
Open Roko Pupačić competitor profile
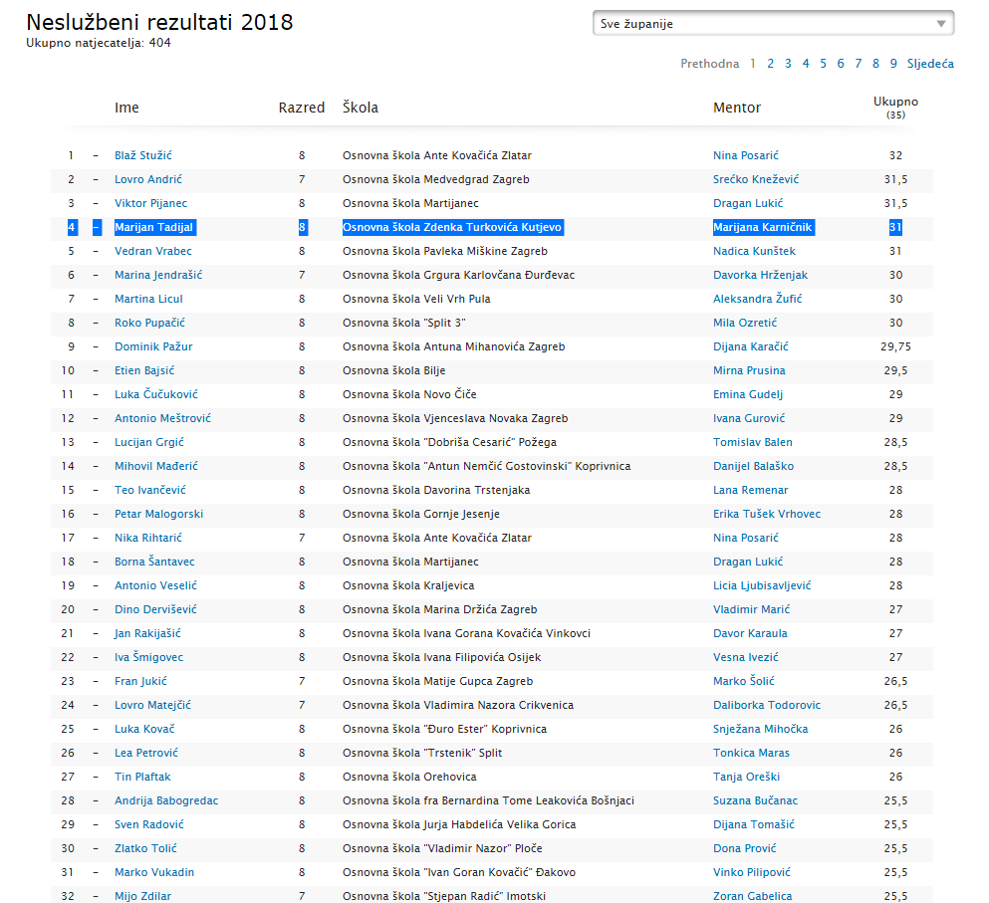pos(149,323)
